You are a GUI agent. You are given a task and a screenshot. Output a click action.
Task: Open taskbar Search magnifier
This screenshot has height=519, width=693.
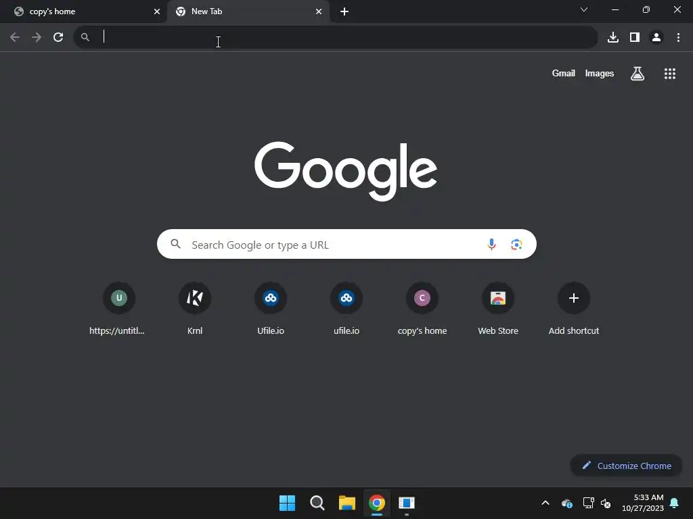317,503
